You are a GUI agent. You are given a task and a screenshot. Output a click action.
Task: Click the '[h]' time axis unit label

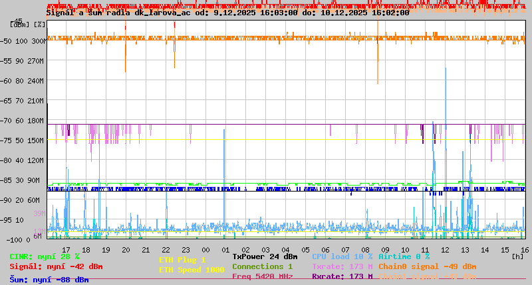pos(518,256)
